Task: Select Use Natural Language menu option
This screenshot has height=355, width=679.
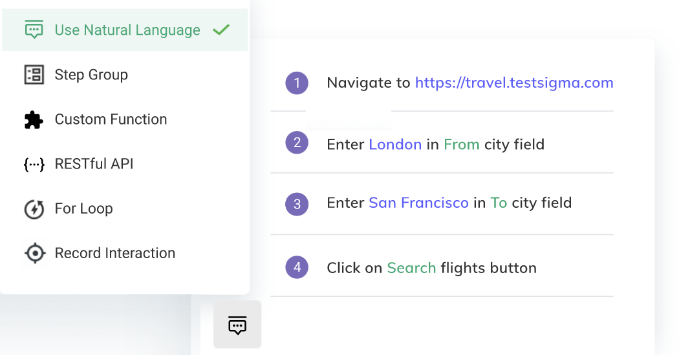Action: coord(127,30)
